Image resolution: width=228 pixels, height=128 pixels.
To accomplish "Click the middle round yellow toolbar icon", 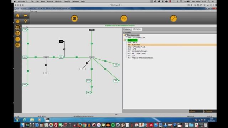I will (124, 18).
